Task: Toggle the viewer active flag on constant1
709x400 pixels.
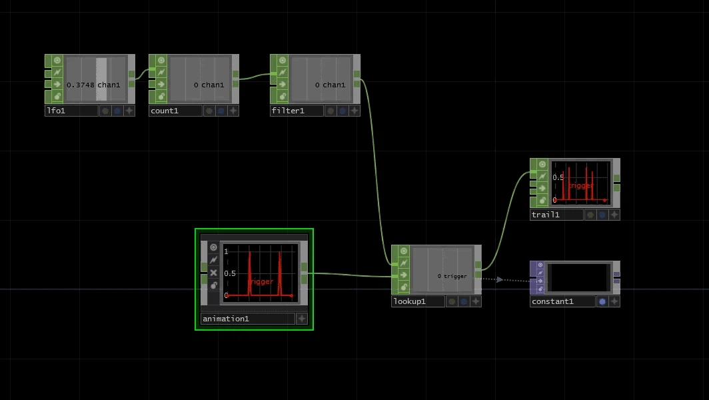Action: [x=540, y=265]
